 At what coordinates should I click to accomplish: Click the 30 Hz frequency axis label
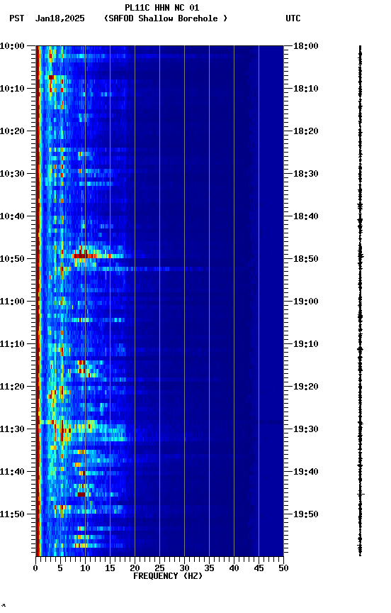184,568
